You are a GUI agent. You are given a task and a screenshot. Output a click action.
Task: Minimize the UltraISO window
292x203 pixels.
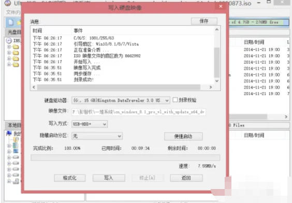click(259, 3)
